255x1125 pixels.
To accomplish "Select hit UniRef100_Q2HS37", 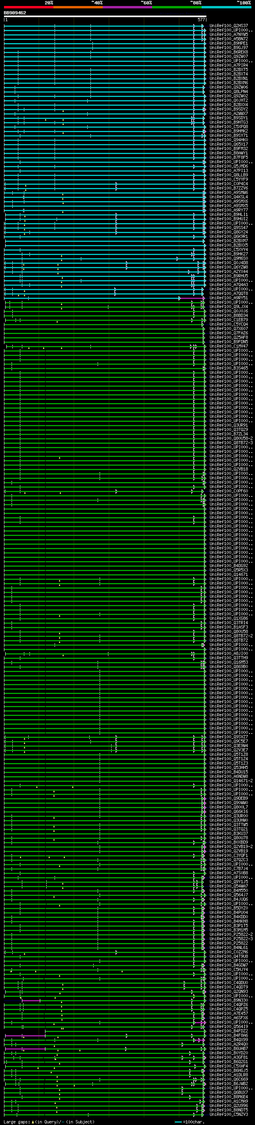I will [228, 26].
